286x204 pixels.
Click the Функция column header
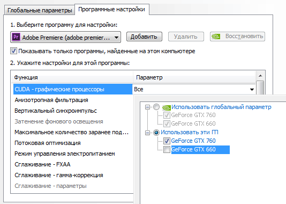point(73,77)
